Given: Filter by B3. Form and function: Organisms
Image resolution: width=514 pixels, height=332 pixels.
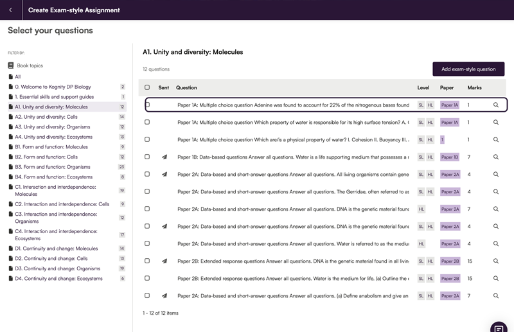Looking at the screenshot, I should point(53,167).
